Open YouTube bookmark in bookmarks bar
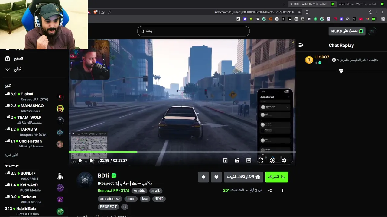This screenshot has height=217, width=387. 361,19
